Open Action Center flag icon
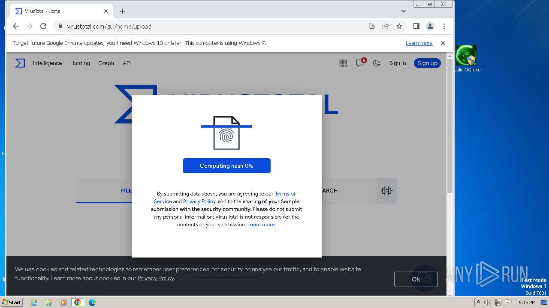549x308 pixels. (508, 302)
